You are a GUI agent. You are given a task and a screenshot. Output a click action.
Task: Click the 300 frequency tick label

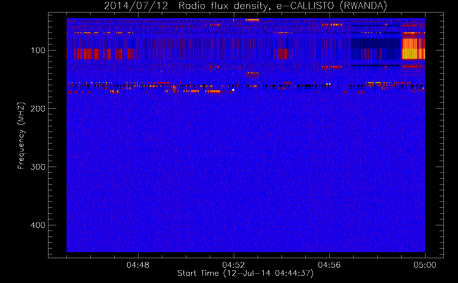tap(38, 167)
